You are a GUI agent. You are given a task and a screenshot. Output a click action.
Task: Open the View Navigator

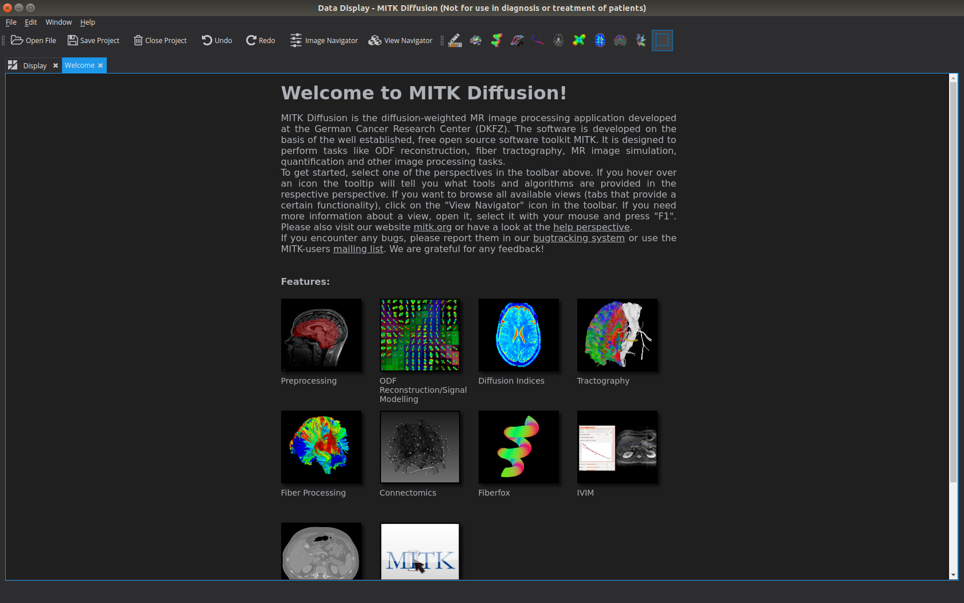click(x=401, y=40)
